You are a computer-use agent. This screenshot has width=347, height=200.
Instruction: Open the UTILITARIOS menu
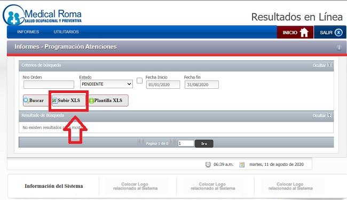click(x=66, y=32)
